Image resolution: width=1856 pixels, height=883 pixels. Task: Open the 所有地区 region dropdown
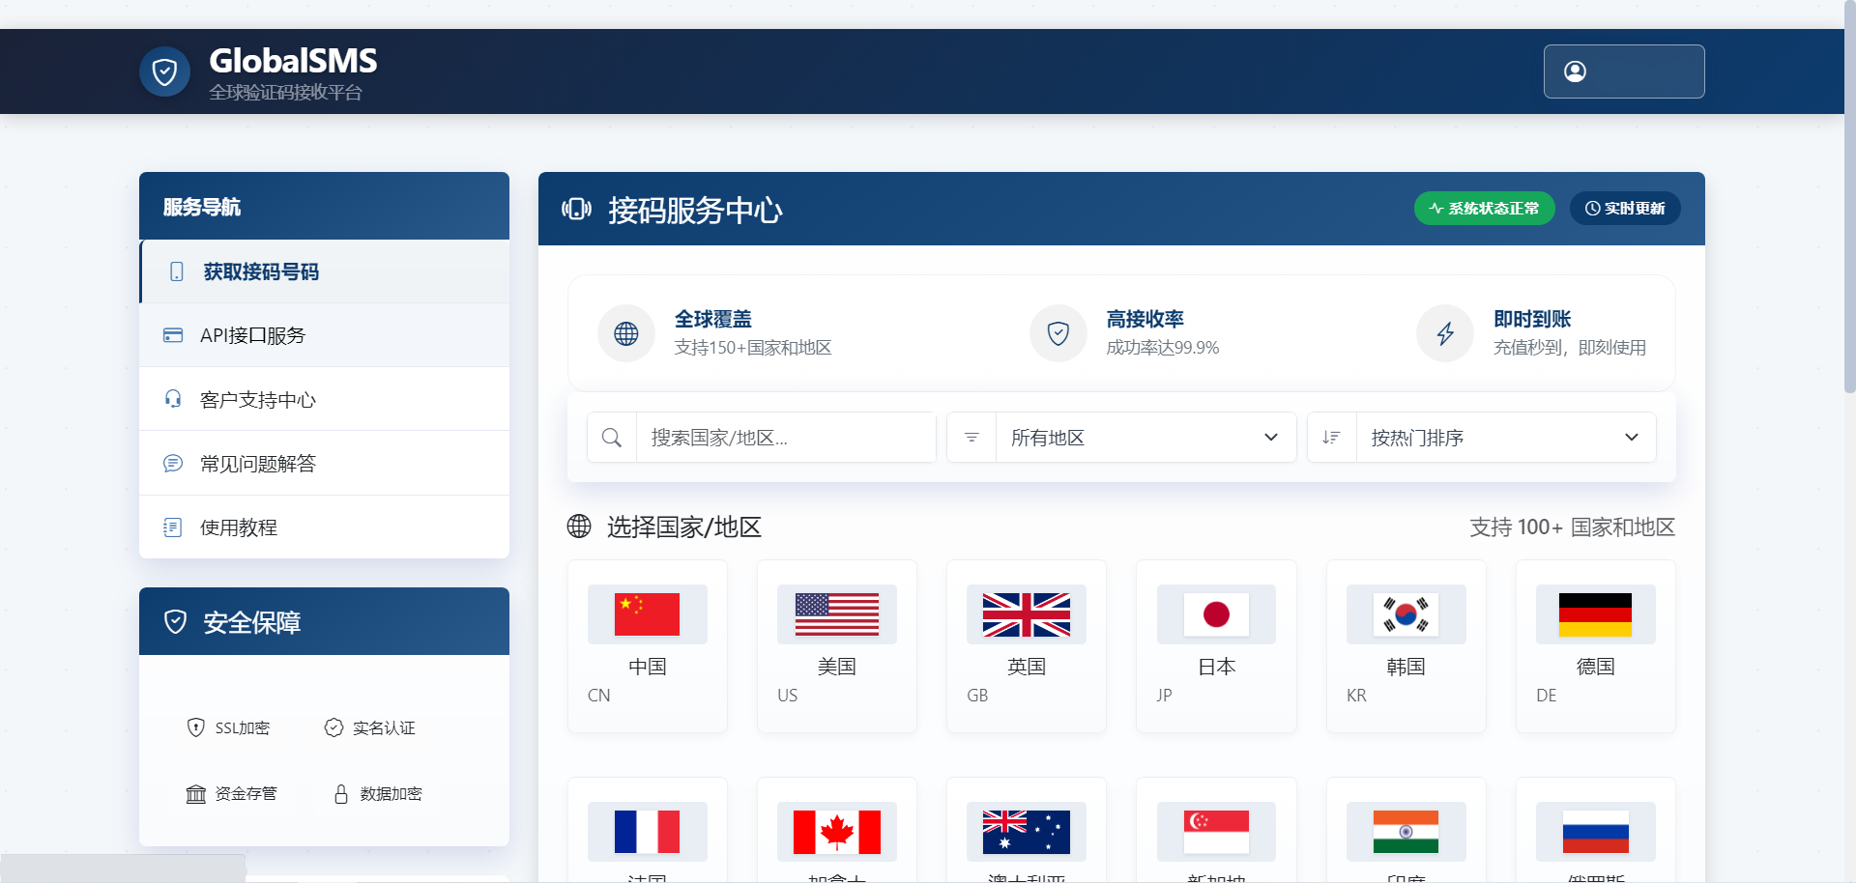(x=1145, y=437)
